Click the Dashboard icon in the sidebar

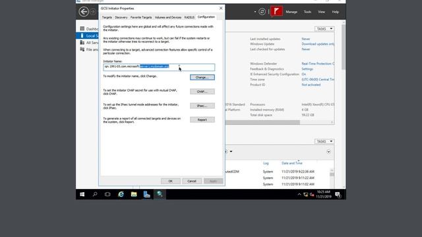click(82, 28)
